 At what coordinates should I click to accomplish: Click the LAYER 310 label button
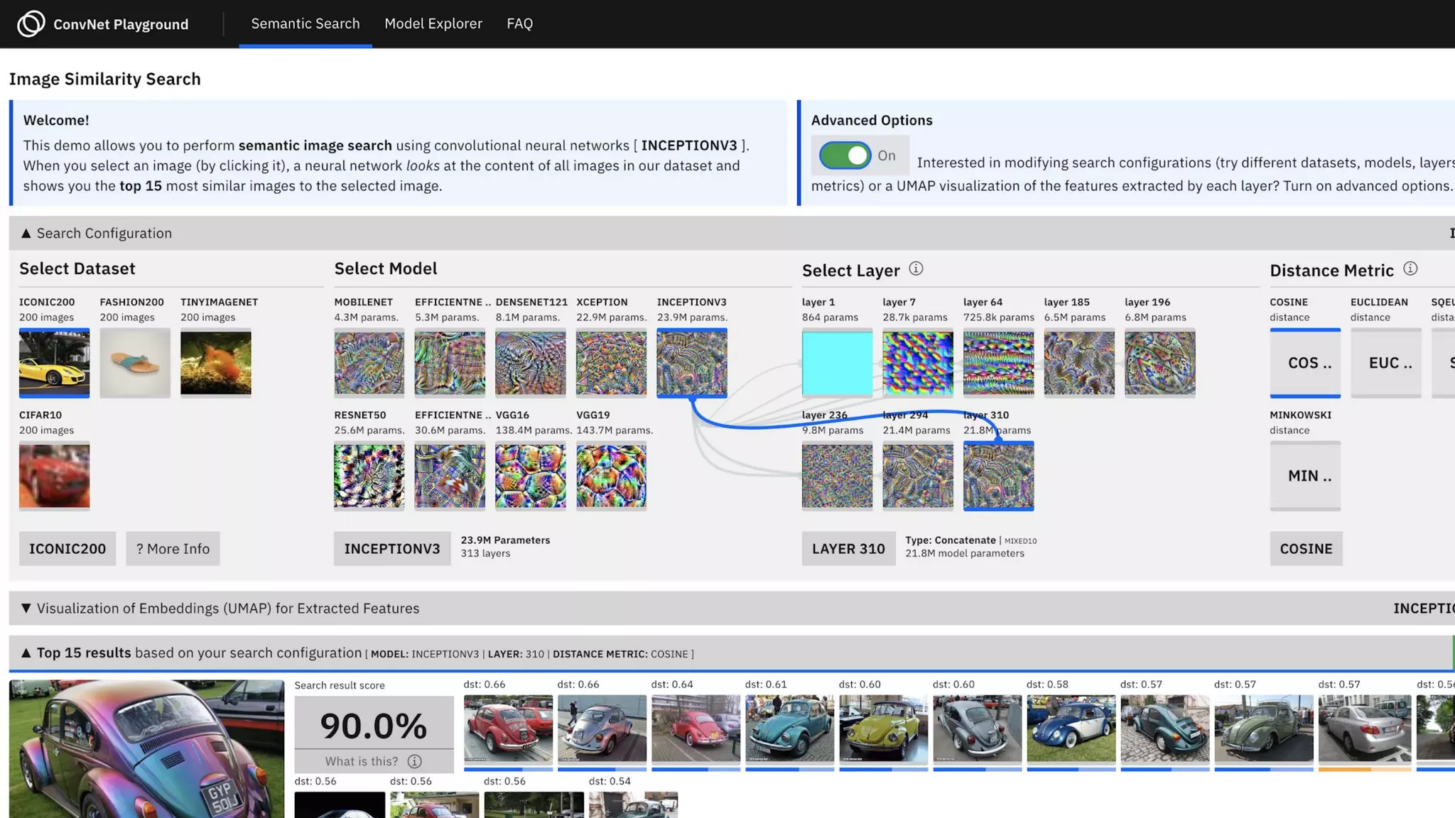(848, 549)
